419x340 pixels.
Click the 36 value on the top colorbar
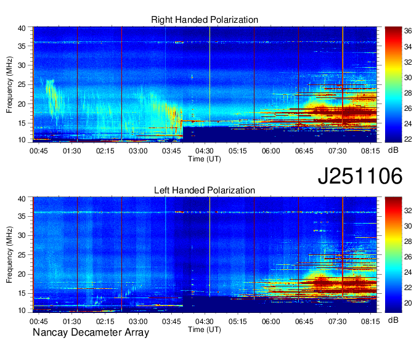point(408,30)
